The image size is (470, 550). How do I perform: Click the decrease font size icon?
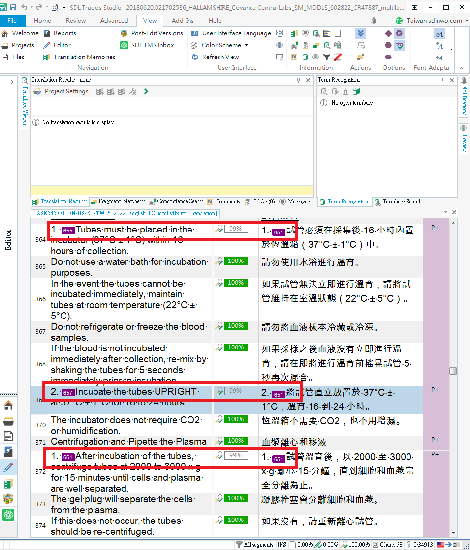tap(439, 58)
